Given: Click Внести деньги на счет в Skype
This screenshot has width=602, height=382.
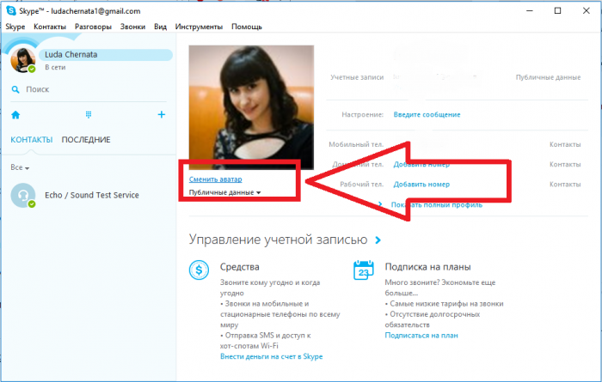Looking at the screenshot, I should tap(271, 356).
